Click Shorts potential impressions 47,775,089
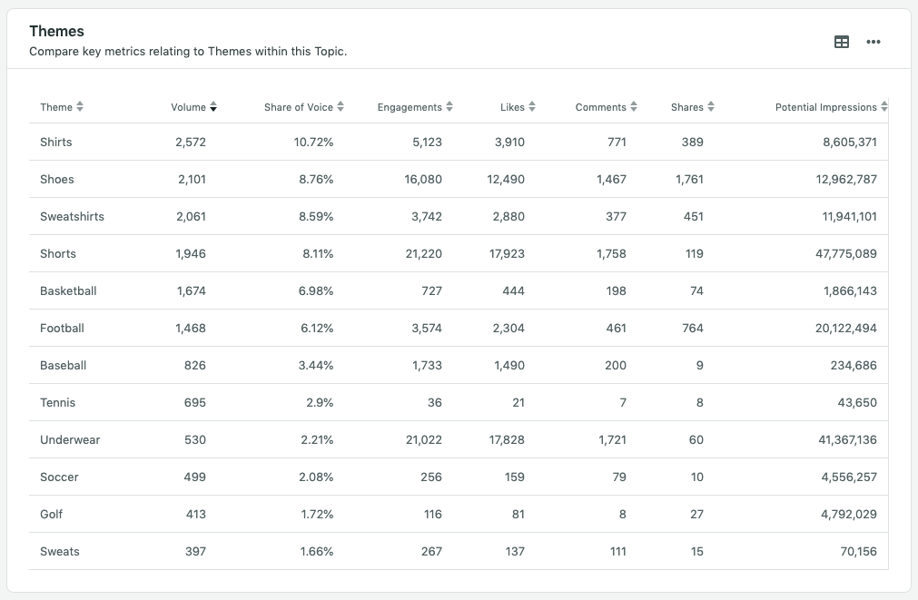Image resolution: width=918 pixels, height=600 pixels. (846, 253)
